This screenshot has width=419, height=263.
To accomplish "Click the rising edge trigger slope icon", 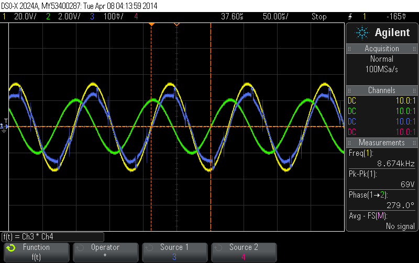I will point(350,17).
